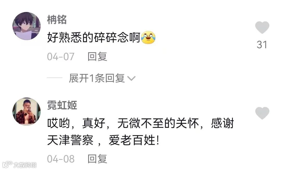Select the comment line 无微不至的关怀
The image size is (281, 170).
click(158, 123)
